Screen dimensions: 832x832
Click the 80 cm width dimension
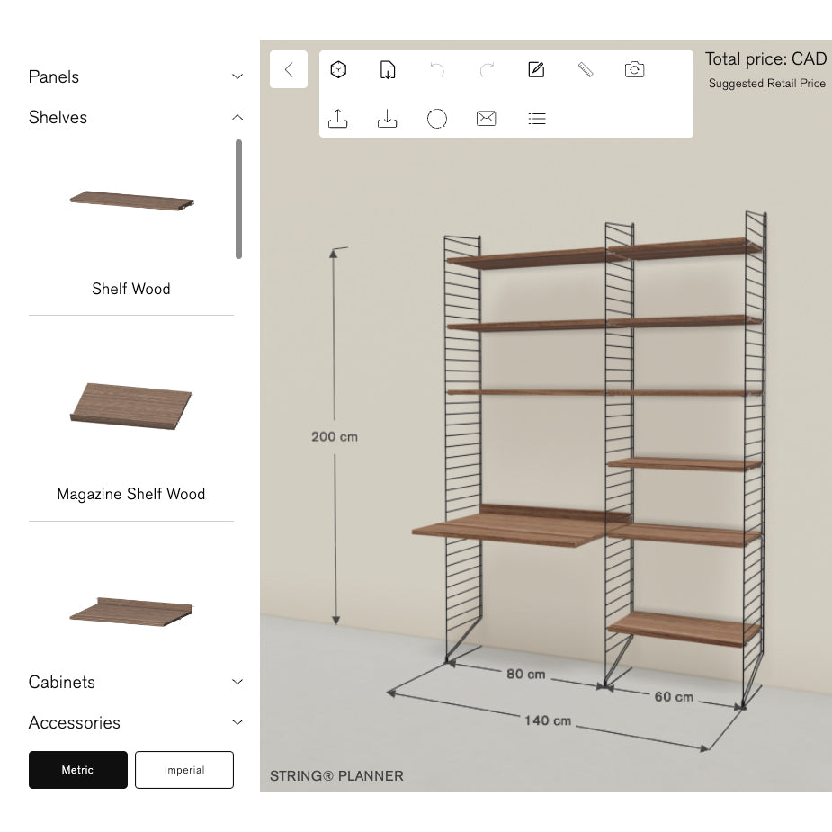tap(526, 674)
